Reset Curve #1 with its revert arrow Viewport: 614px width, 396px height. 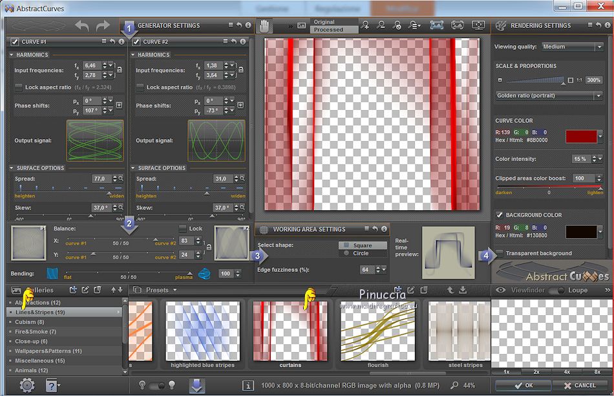[112, 41]
